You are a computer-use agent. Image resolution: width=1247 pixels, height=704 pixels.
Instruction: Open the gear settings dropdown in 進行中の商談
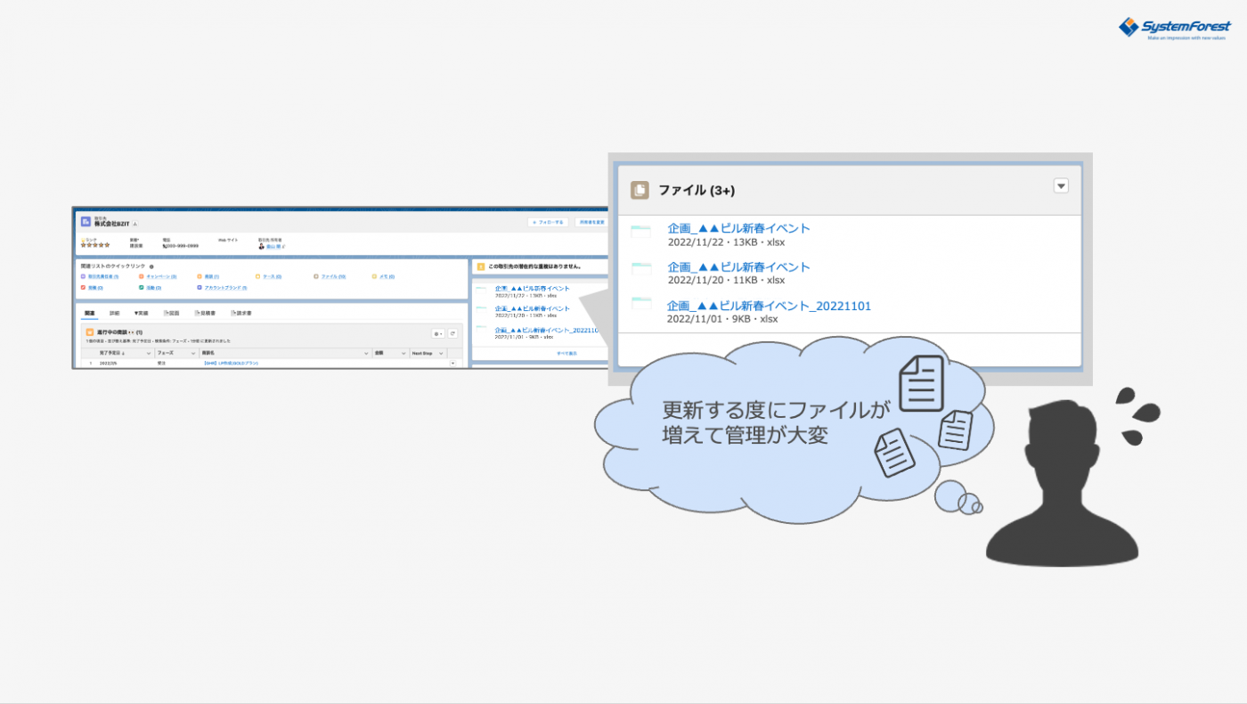(x=438, y=333)
